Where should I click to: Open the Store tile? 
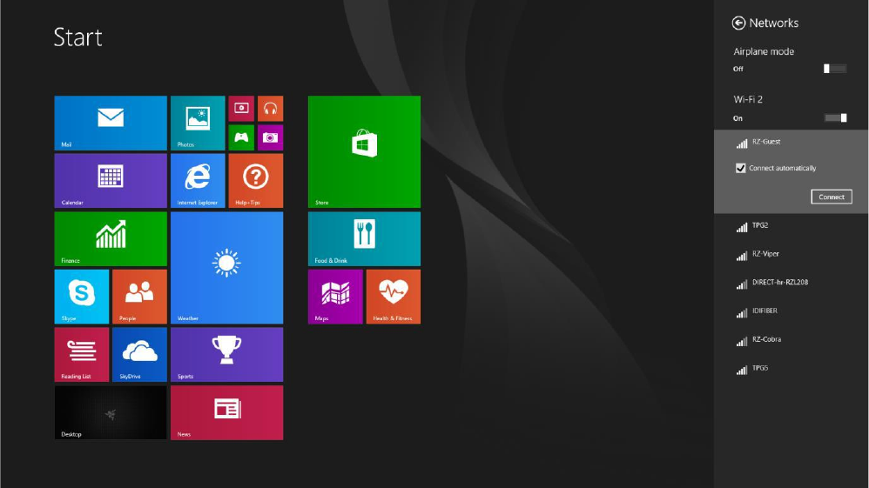pos(364,151)
